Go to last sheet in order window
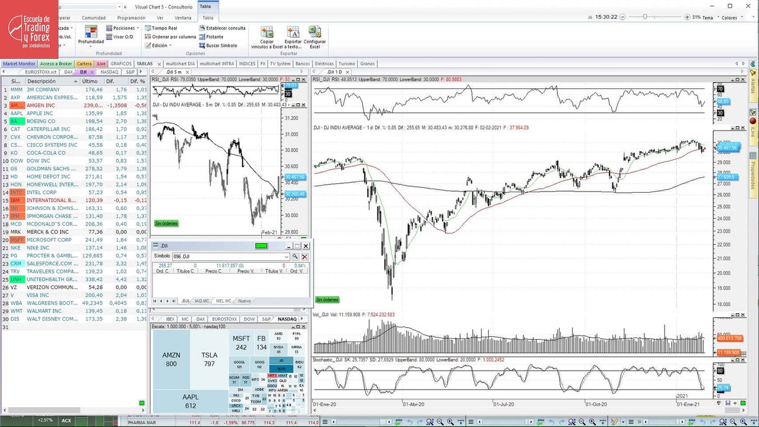 [x=174, y=301]
